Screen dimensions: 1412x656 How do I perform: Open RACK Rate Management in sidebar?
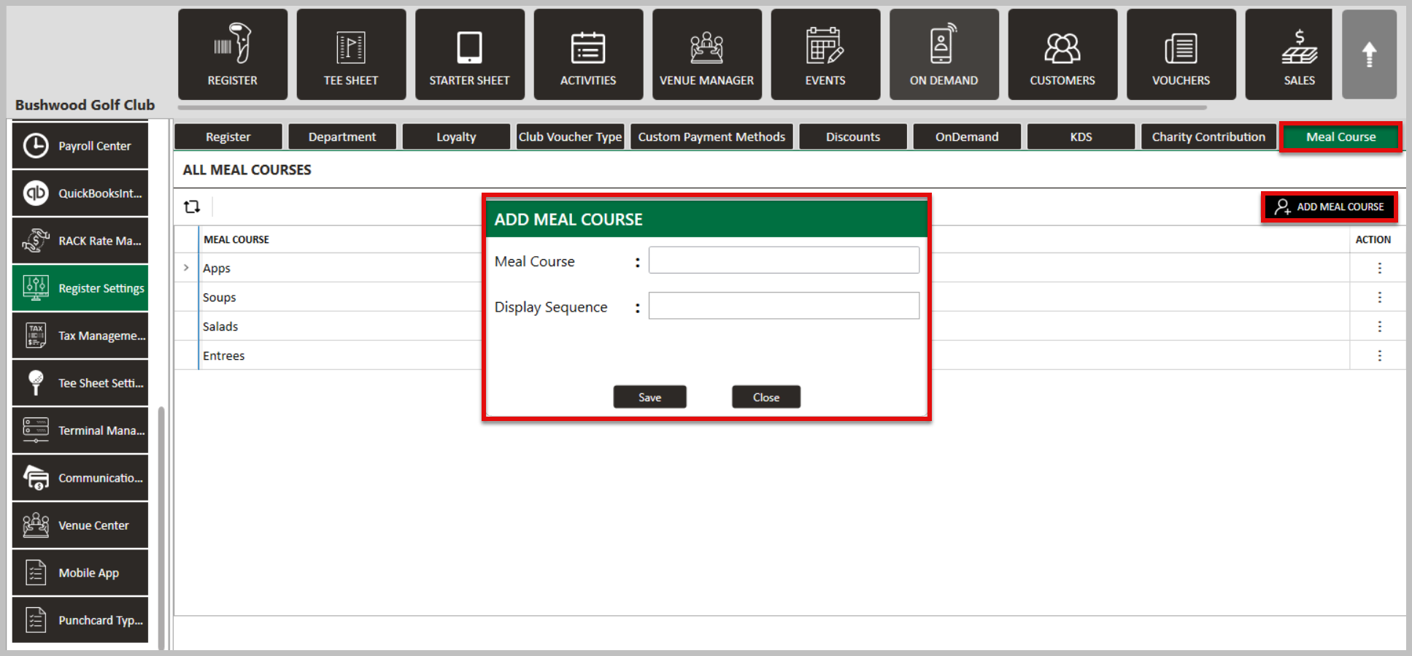[80, 241]
